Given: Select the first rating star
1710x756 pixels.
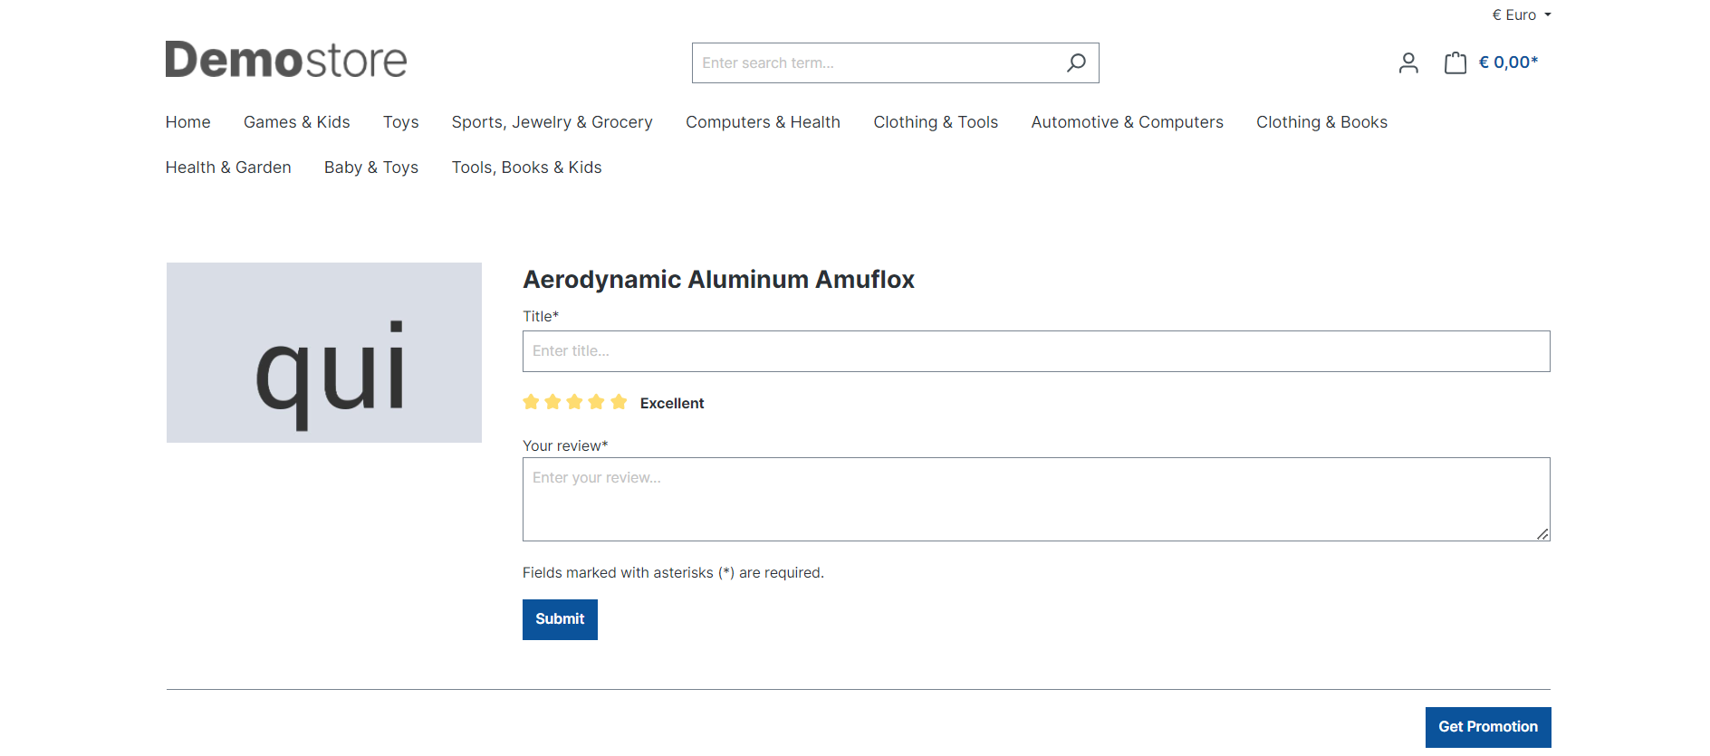Looking at the screenshot, I should click(x=531, y=402).
